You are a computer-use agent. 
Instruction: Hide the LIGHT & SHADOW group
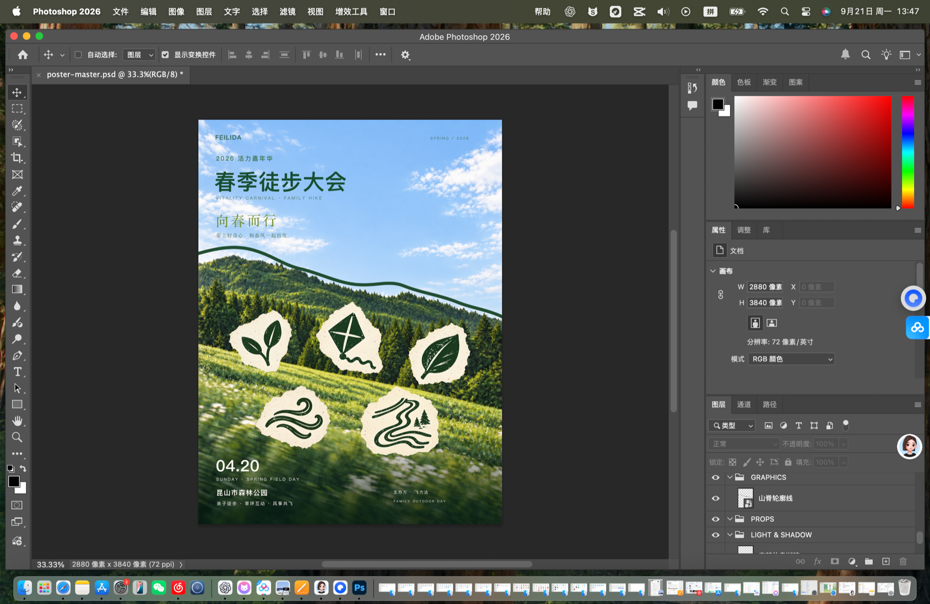coord(716,535)
